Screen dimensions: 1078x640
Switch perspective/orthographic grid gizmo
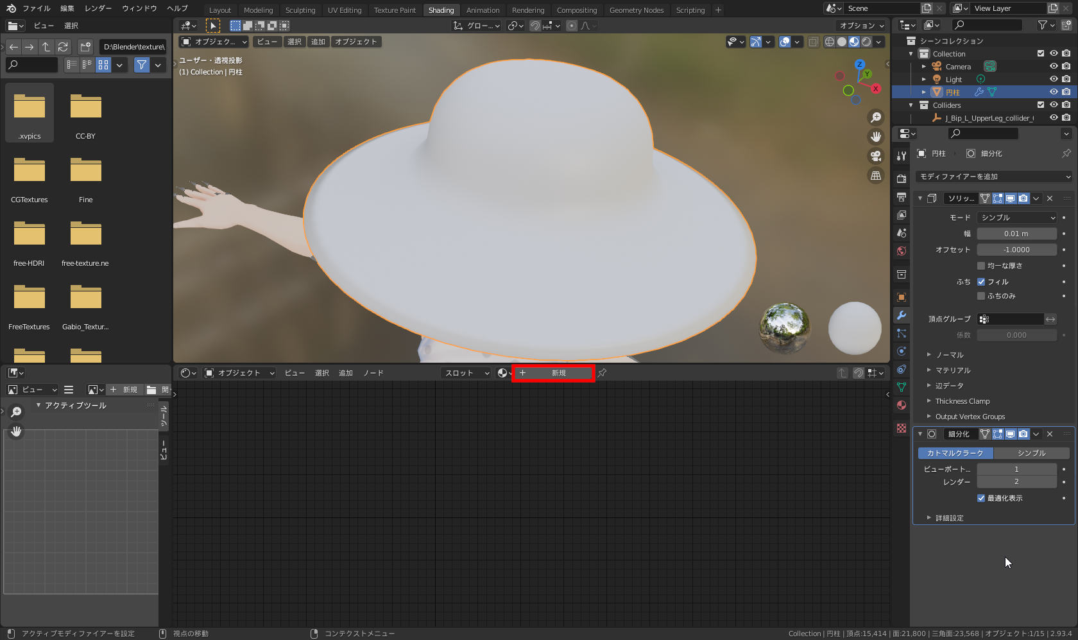click(876, 175)
